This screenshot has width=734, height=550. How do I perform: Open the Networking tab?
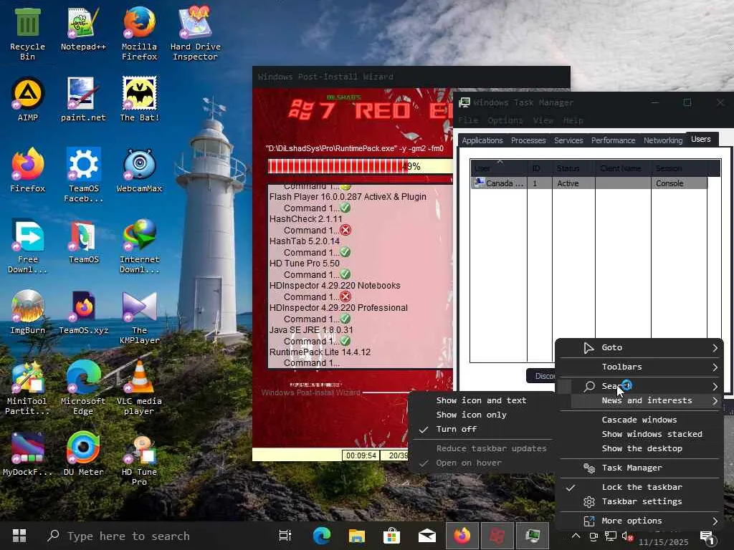coord(663,140)
